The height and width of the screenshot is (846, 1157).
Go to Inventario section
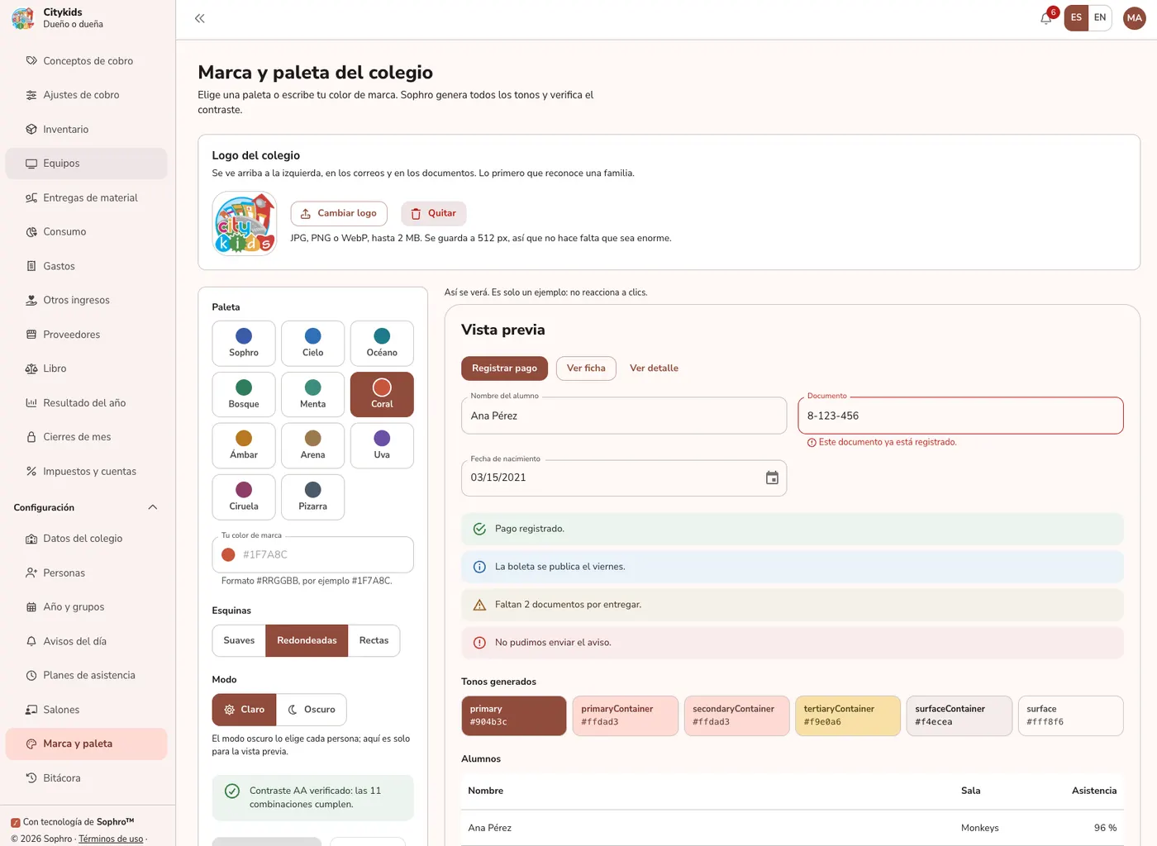pos(86,130)
